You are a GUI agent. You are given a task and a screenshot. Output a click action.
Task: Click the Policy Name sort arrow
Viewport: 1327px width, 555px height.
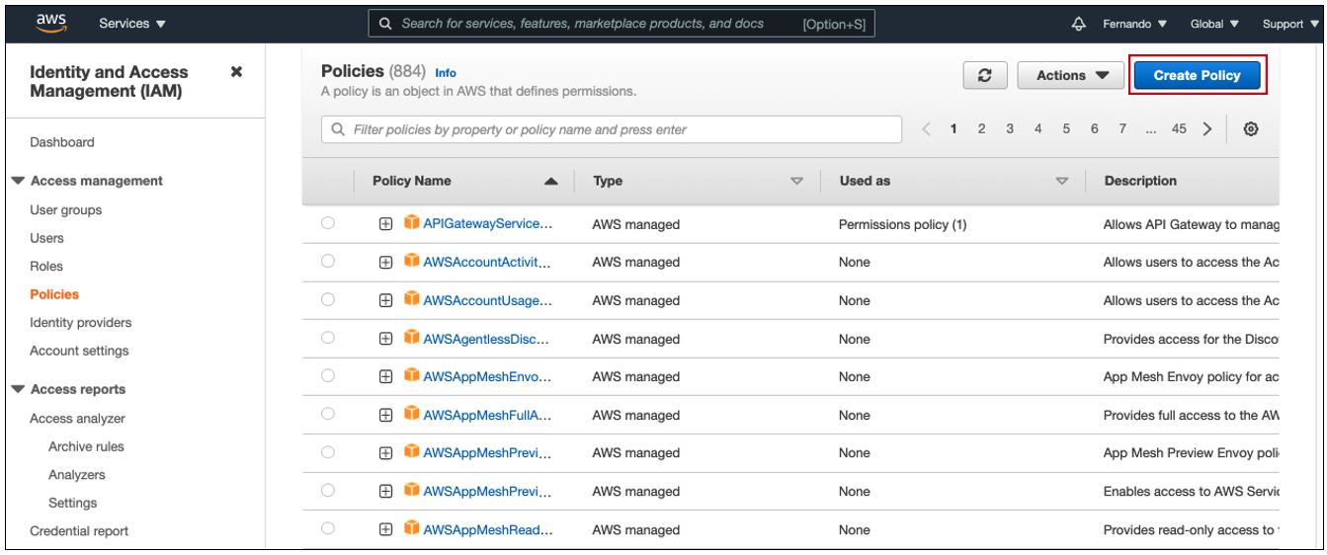tap(551, 182)
